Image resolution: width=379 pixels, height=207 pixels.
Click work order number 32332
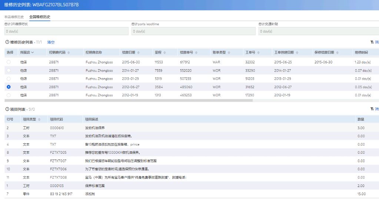pyautogui.click(x=250, y=62)
